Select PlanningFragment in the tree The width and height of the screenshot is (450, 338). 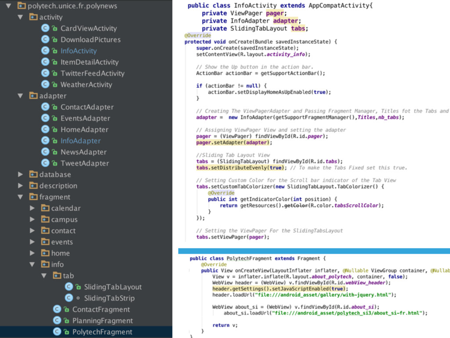102,320
